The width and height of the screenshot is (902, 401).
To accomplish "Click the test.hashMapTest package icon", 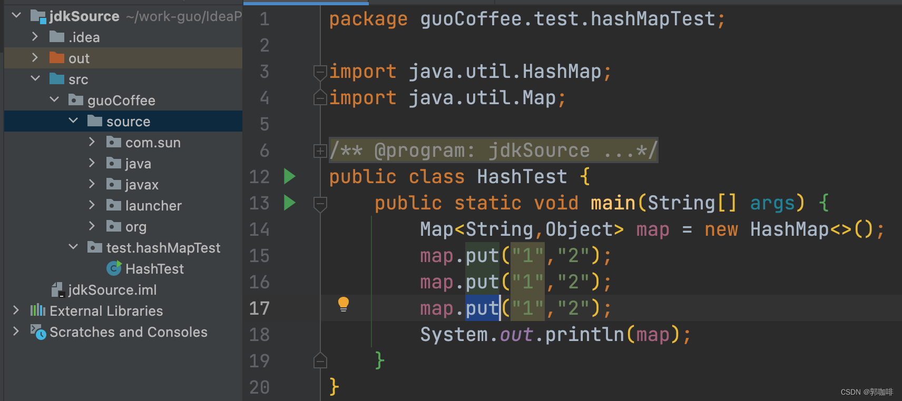I will click(95, 247).
